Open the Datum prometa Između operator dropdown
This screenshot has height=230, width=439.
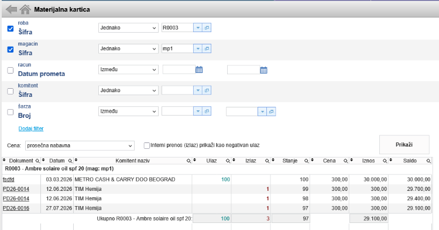pos(128,69)
